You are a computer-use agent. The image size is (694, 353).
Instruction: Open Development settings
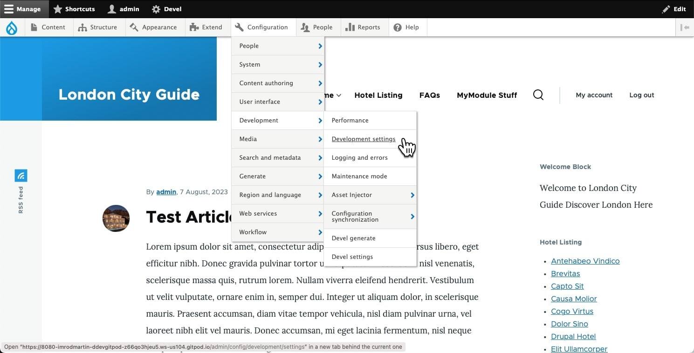pos(370,139)
